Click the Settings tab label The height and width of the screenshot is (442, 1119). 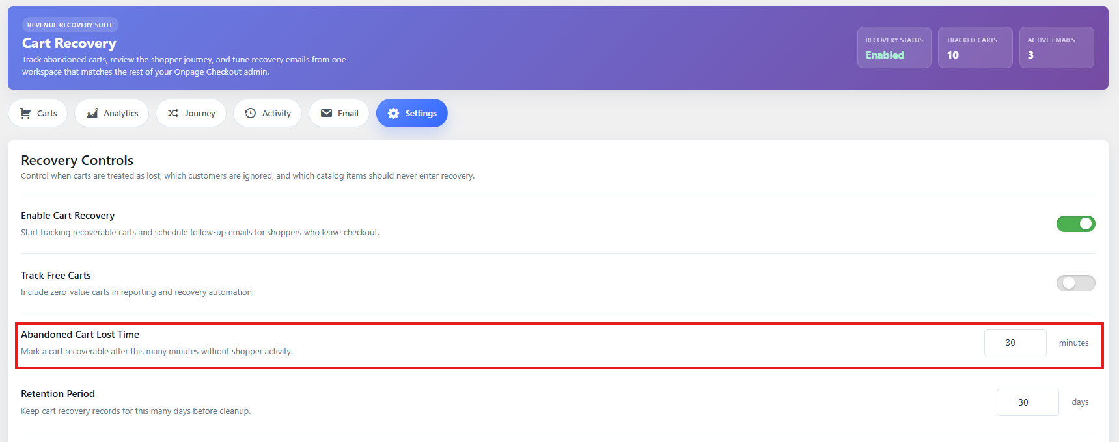(421, 113)
